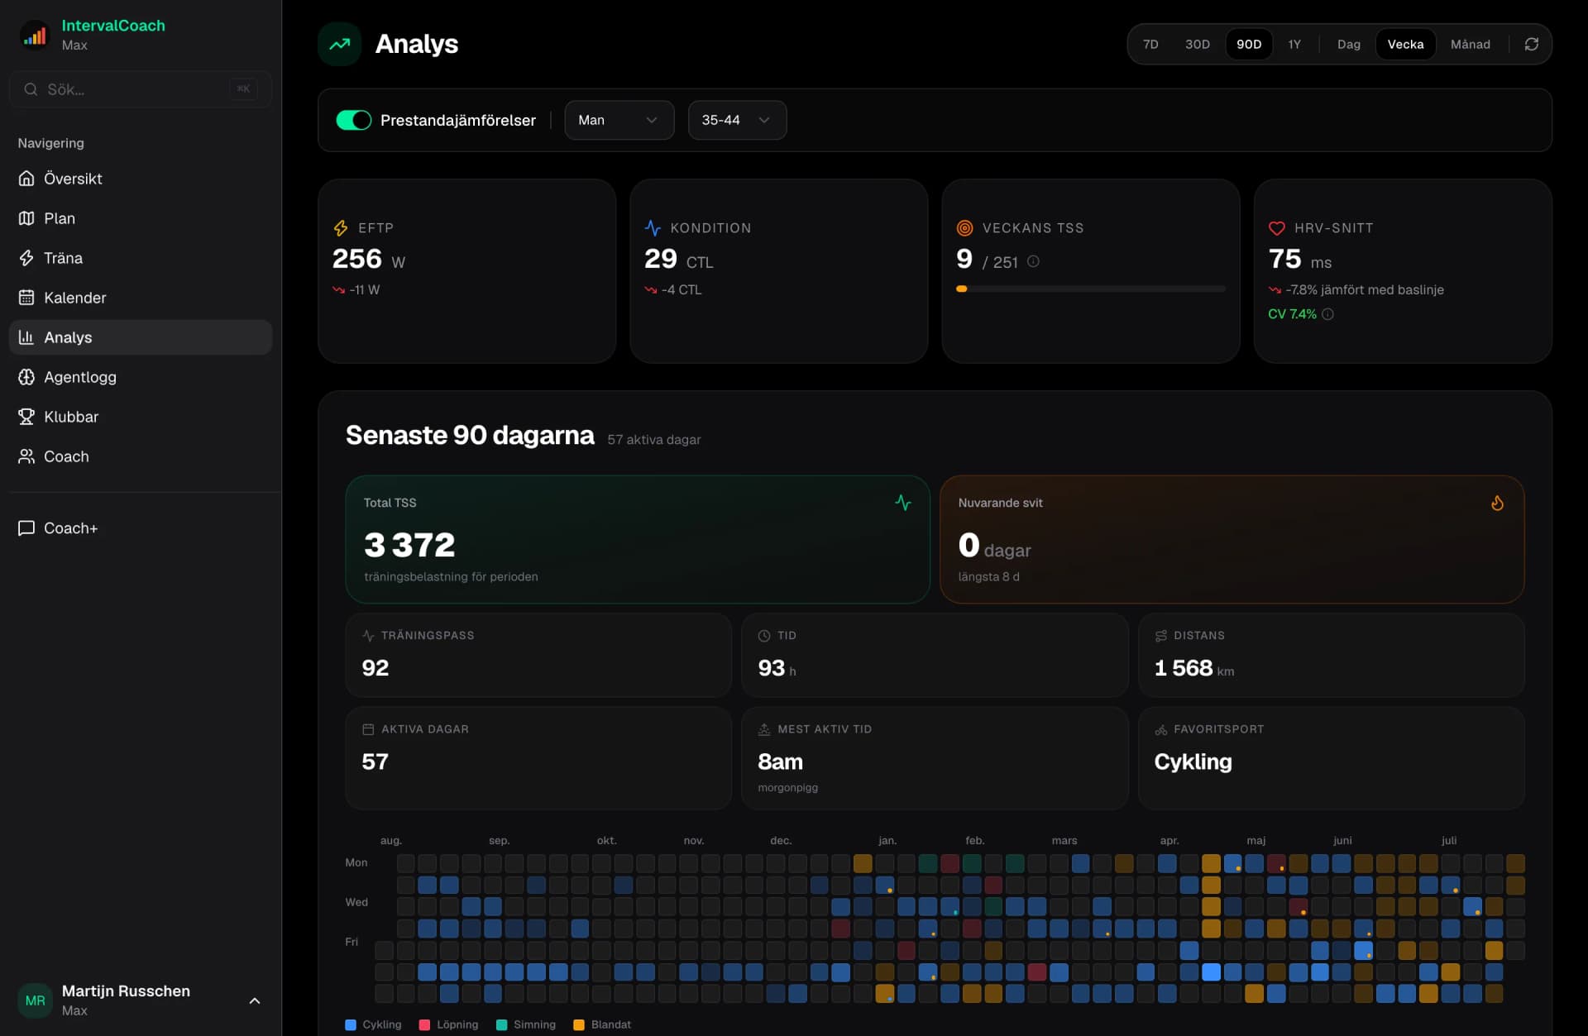Image resolution: width=1588 pixels, height=1036 pixels.
Task: Click the -7.8% jämfört med baslinje text
Action: click(x=1365, y=290)
